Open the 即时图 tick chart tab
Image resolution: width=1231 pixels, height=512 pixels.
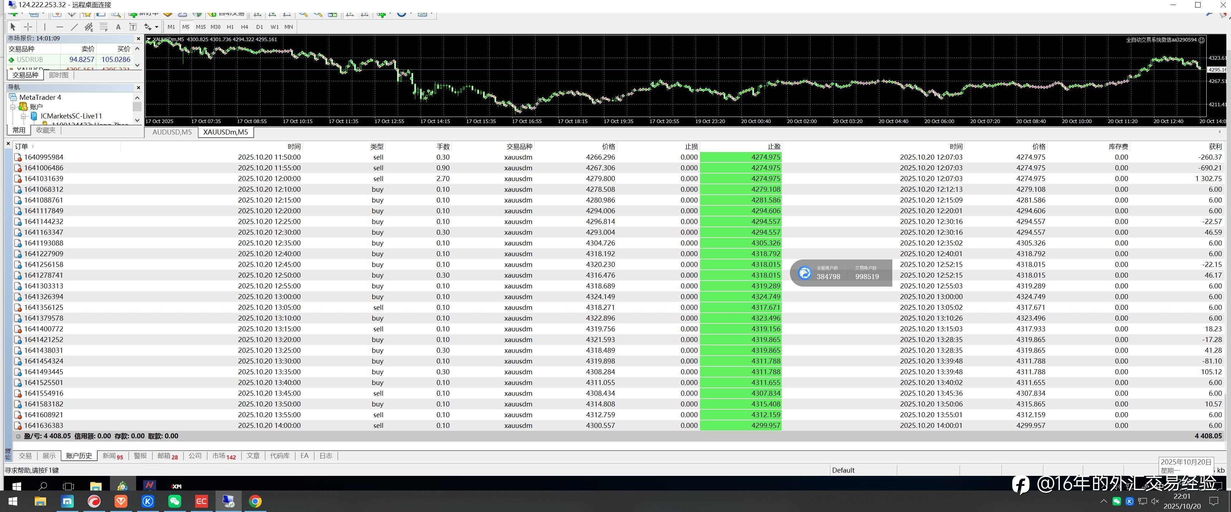pos(59,75)
